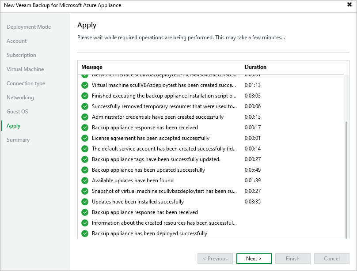
Task: Select the Updates have been installed succesfully row
Action: click(x=211, y=202)
